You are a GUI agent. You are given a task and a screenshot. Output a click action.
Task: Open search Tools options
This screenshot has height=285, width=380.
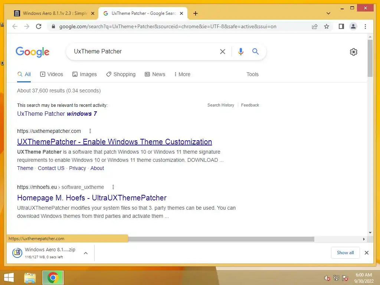(x=252, y=74)
